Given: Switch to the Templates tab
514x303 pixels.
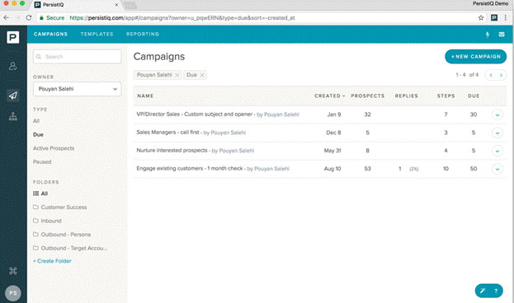Looking at the screenshot, I should pyautogui.click(x=97, y=34).
